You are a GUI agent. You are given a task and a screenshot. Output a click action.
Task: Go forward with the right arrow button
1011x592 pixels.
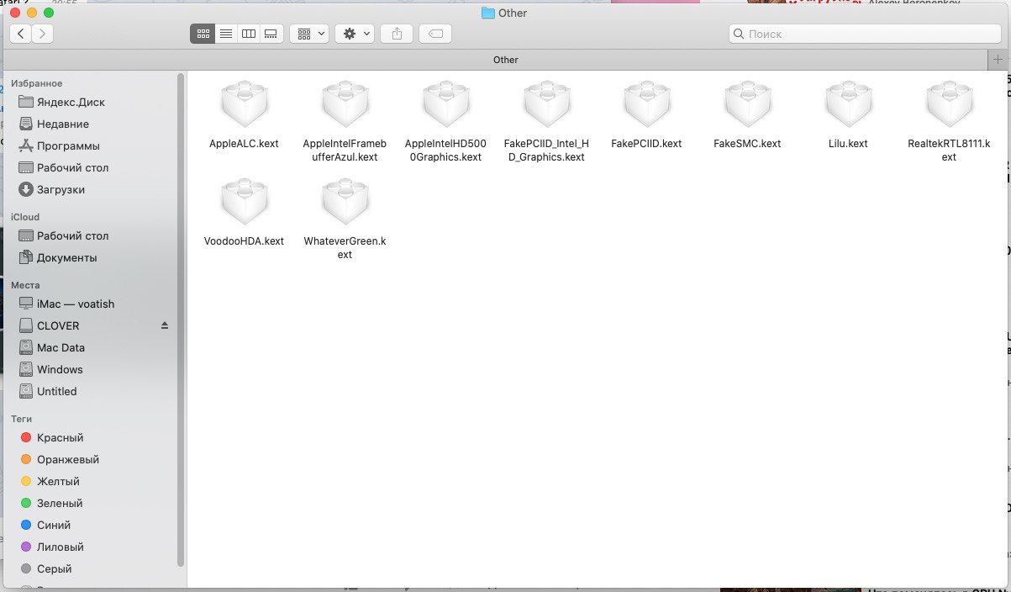click(x=42, y=34)
